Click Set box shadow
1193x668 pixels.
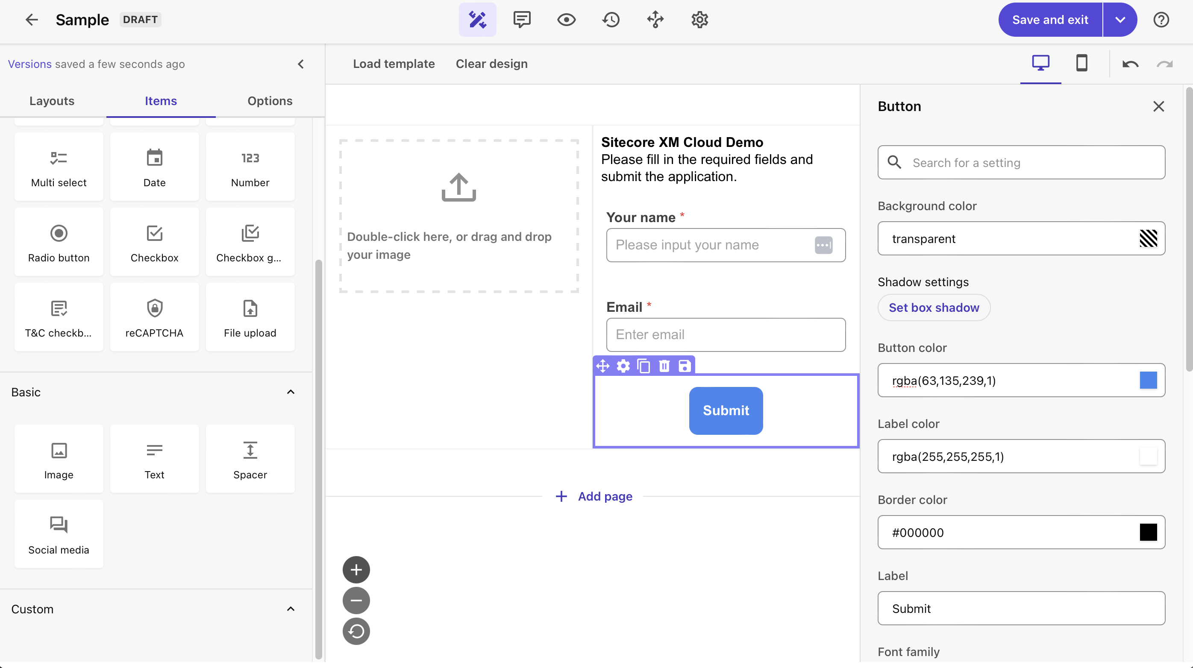click(x=934, y=308)
